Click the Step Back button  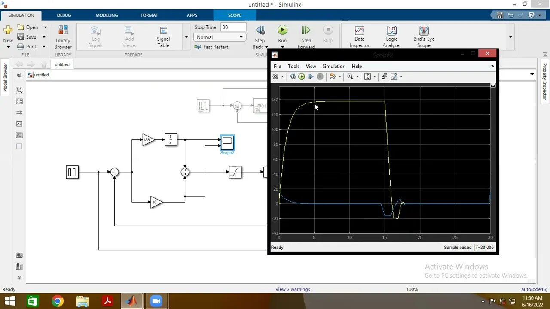(x=260, y=37)
